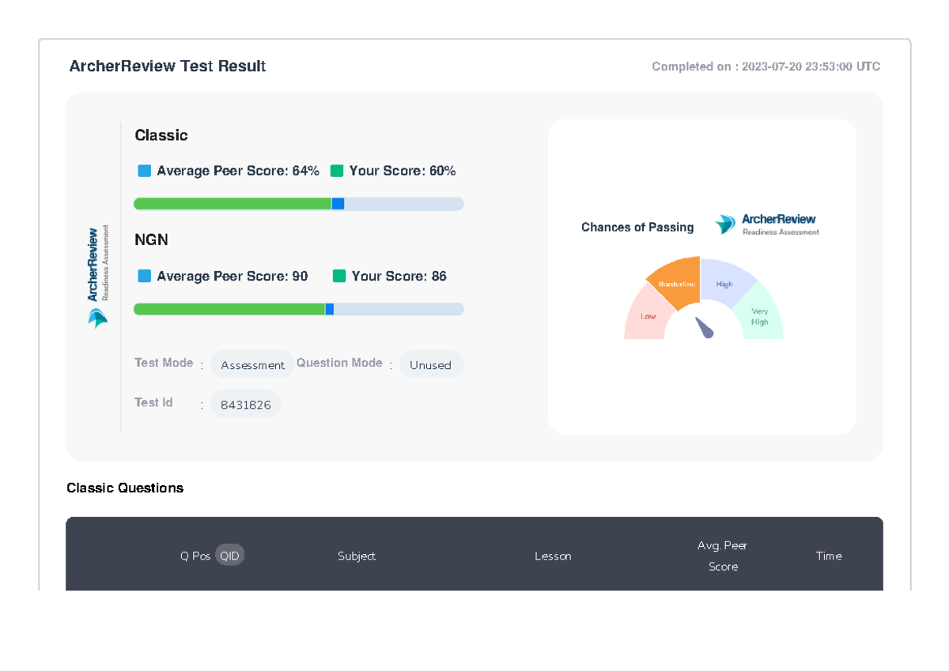Click the NGN score progress bar
The image size is (949, 671).
click(298, 309)
